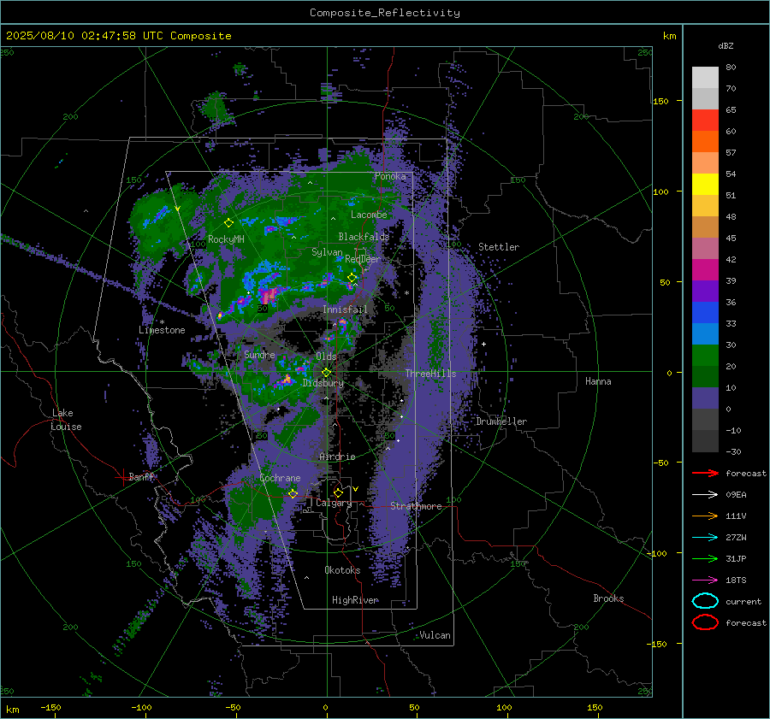Image resolution: width=770 pixels, height=719 pixels.
Task: Click the HighRiver label
Action: point(355,600)
